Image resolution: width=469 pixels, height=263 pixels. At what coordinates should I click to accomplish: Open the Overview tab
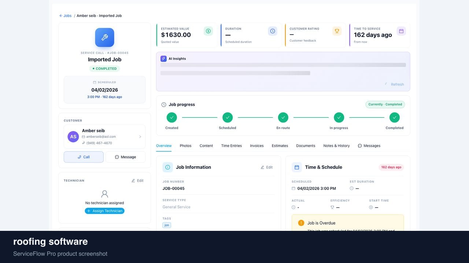[x=164, y=146]
